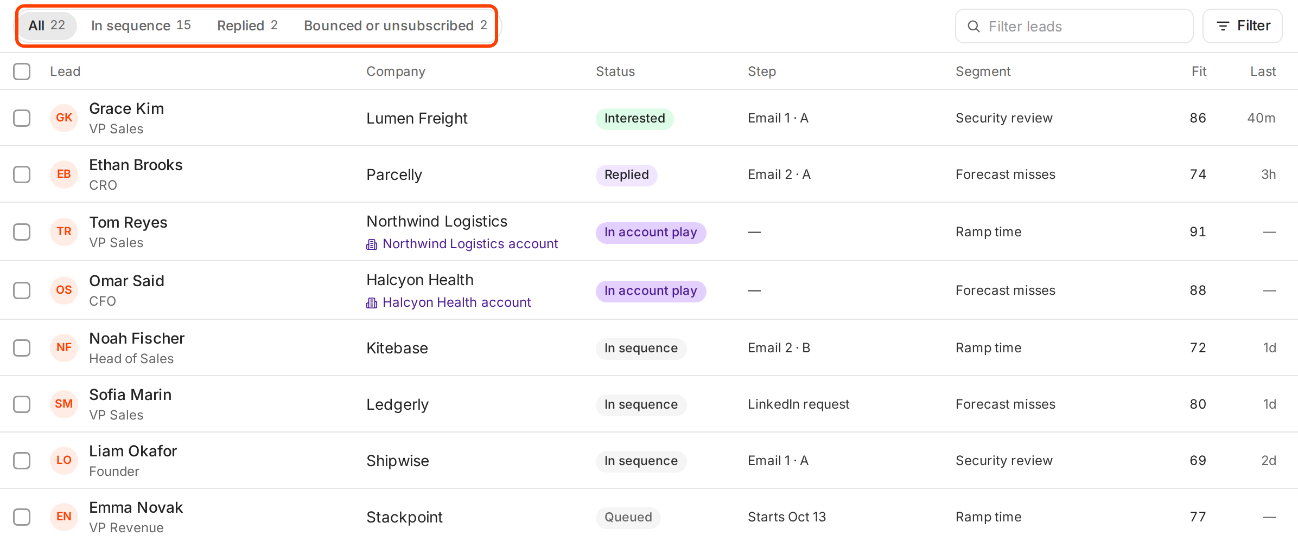The width and height of the screenshot is (1298, 542).
Task: Click Tom Reyes' In account play badge
Action: 651,232
